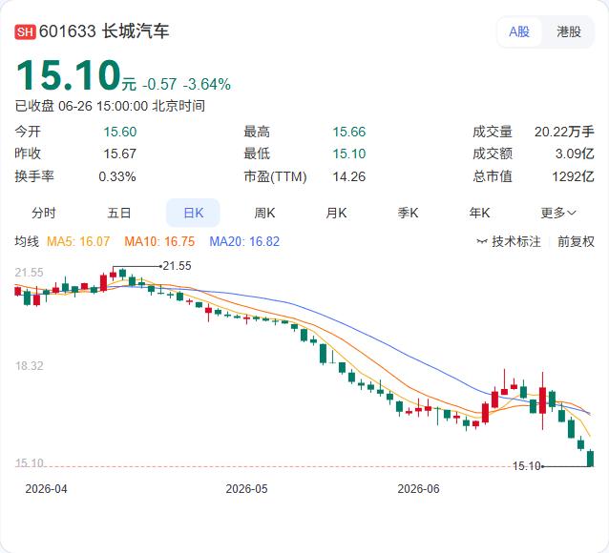Image resolution: width=609 pixels, height=553 pixels.
Task: Select the 月K chart tab
Action: click(336, 213)
